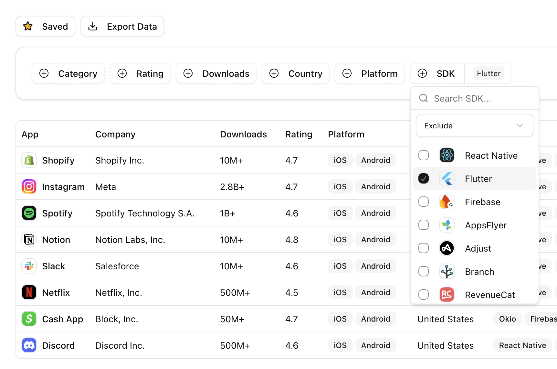557x369 pixels.
Task: Open the Downloads filter
Action: pos(216,73)
